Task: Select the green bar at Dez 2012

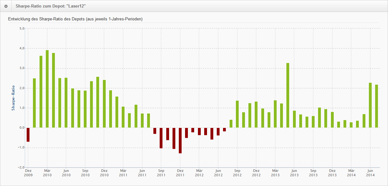Action: tap(256, 114)
